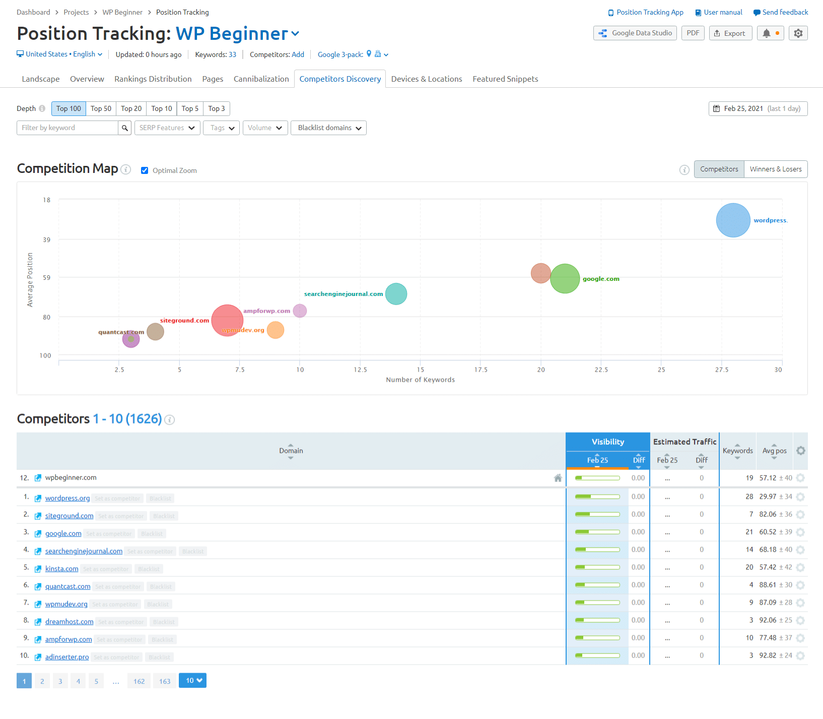Click the Google 3-pack location pin icon

[369, 53]
